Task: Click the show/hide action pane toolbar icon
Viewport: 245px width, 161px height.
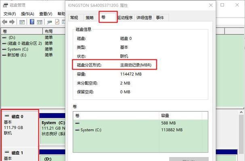Action: (x=40, y=22)
